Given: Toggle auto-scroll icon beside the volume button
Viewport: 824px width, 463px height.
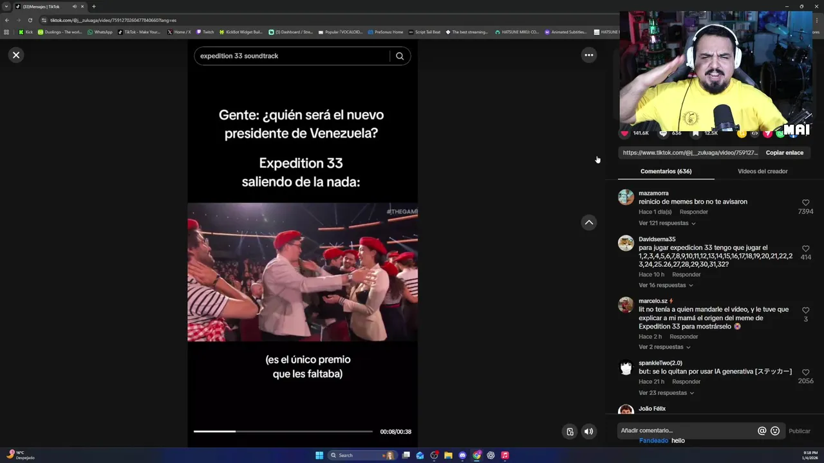Looking at the screenshot, I should pos(570,431).
